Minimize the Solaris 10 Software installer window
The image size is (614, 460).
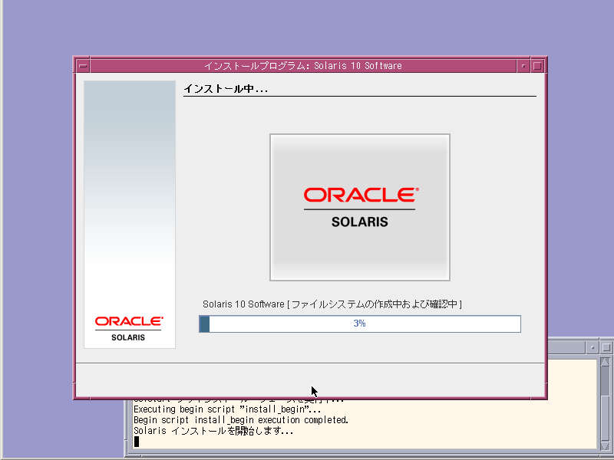coord(523,66)
